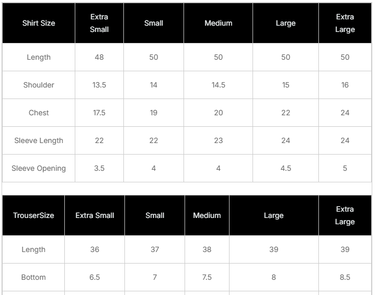Select the trouser bottom value 8.5
Viewport: 378px width, 295px height.
(x=345, y=277)
